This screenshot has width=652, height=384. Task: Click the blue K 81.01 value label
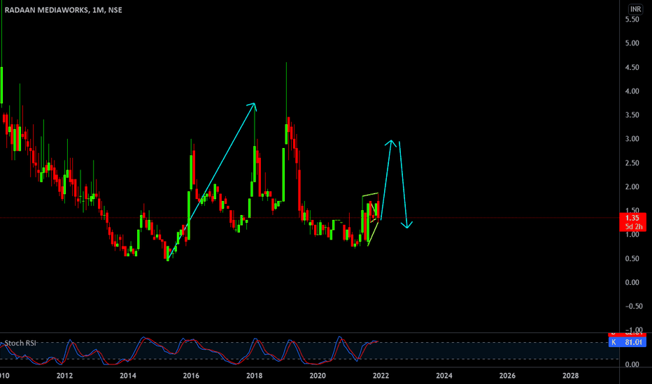[x=627, y=343]
